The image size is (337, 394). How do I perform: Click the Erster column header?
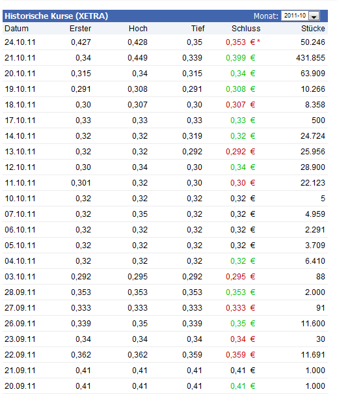pos(80,29)
